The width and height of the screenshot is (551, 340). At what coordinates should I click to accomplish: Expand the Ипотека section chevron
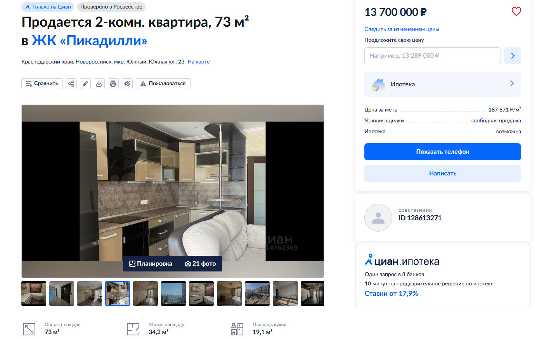pyautogui.click(x=512, y=84)
